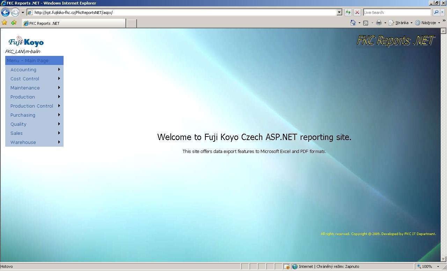Screen dimensions: 447x271
Task: Click the Fuji Koyo logo
Action: (26, 42)
